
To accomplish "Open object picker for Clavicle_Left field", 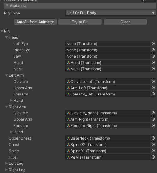I will [x=153, y=81].
